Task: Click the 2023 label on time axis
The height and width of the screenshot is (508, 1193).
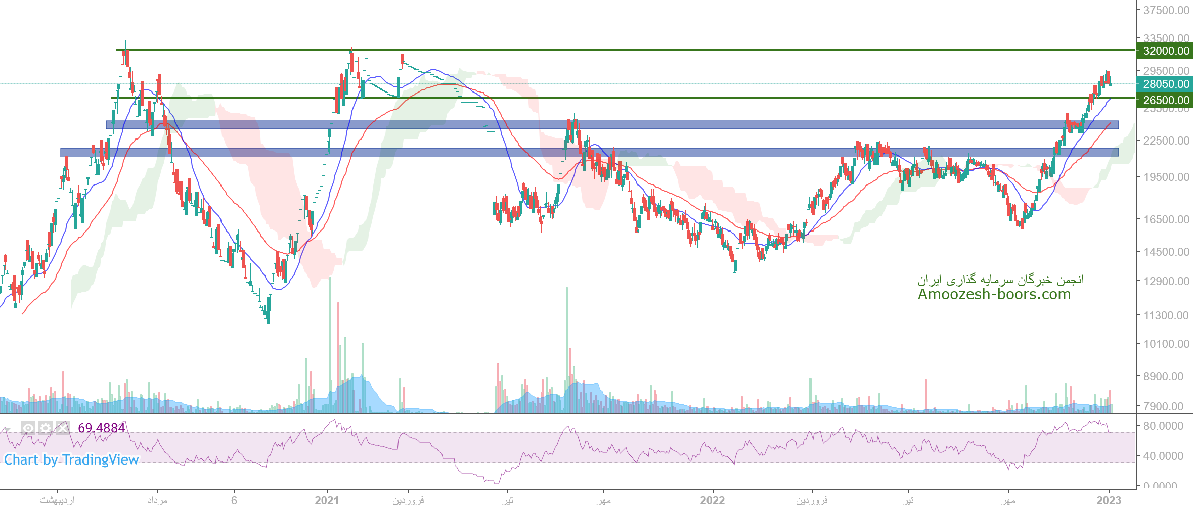Action: click(1109, 500)
